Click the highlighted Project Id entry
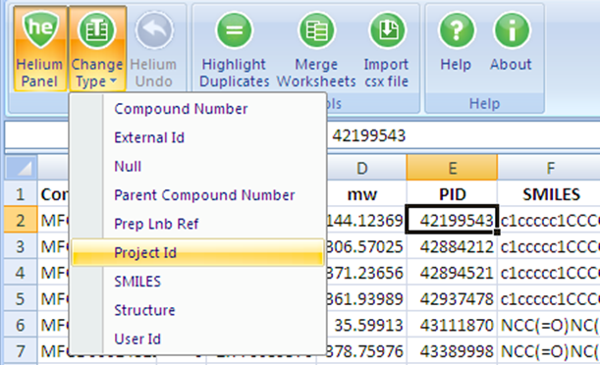Image resolution: width=600 pixels, height=365 pixels. tap(197, 252)
